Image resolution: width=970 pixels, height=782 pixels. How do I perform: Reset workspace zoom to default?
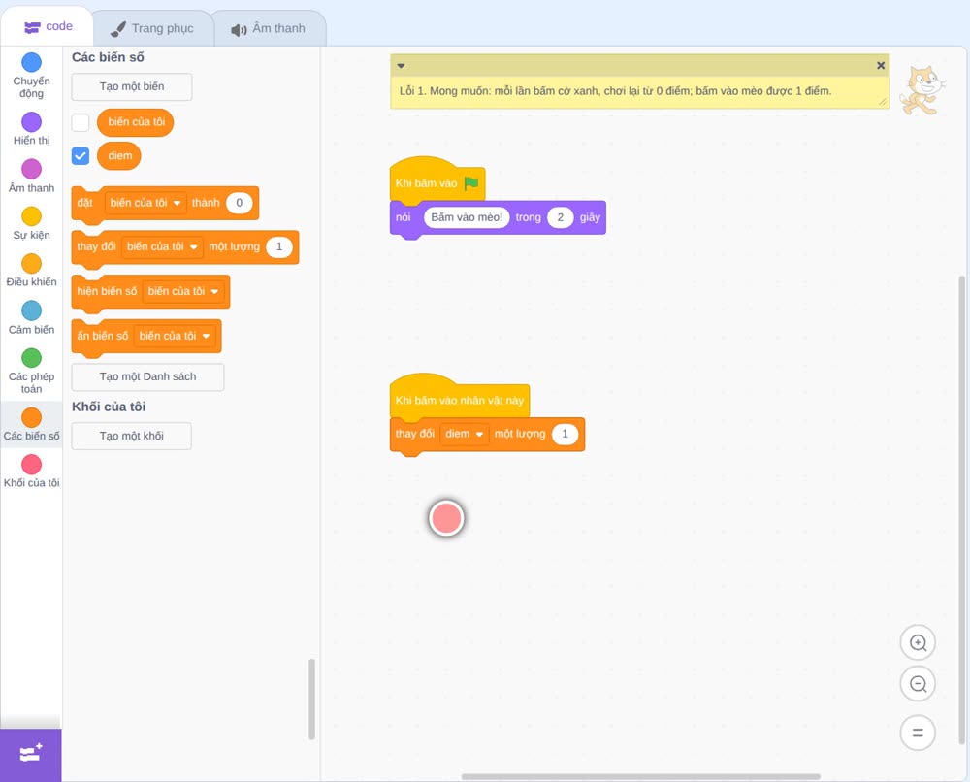point(918,733)
